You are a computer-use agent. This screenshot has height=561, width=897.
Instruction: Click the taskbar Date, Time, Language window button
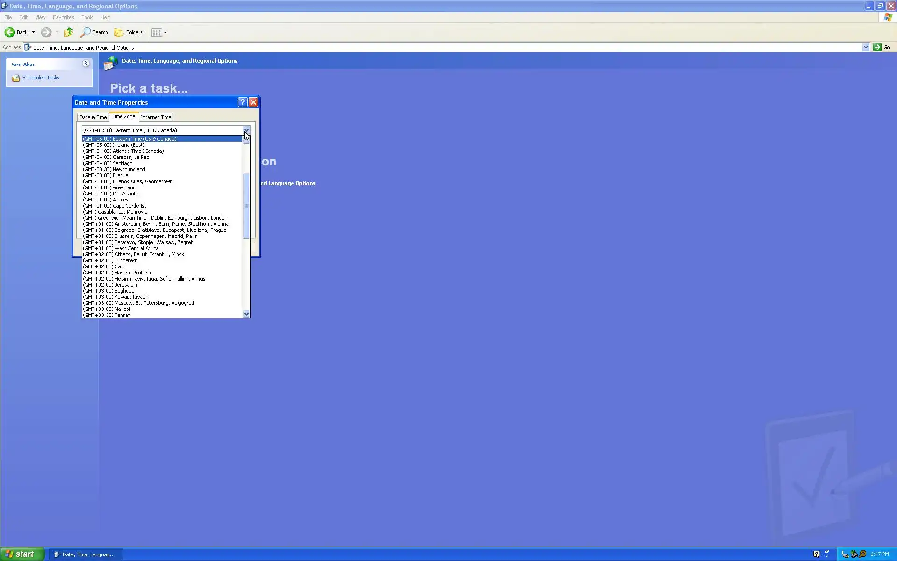click(86, 554)
